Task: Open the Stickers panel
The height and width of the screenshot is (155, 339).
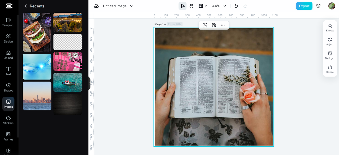Action: click(8, 120)
